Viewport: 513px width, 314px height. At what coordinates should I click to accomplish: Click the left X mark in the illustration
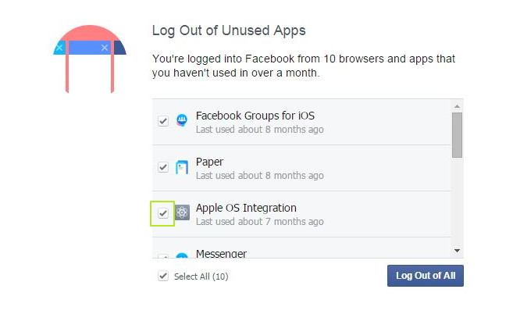(x=59, y=48)
